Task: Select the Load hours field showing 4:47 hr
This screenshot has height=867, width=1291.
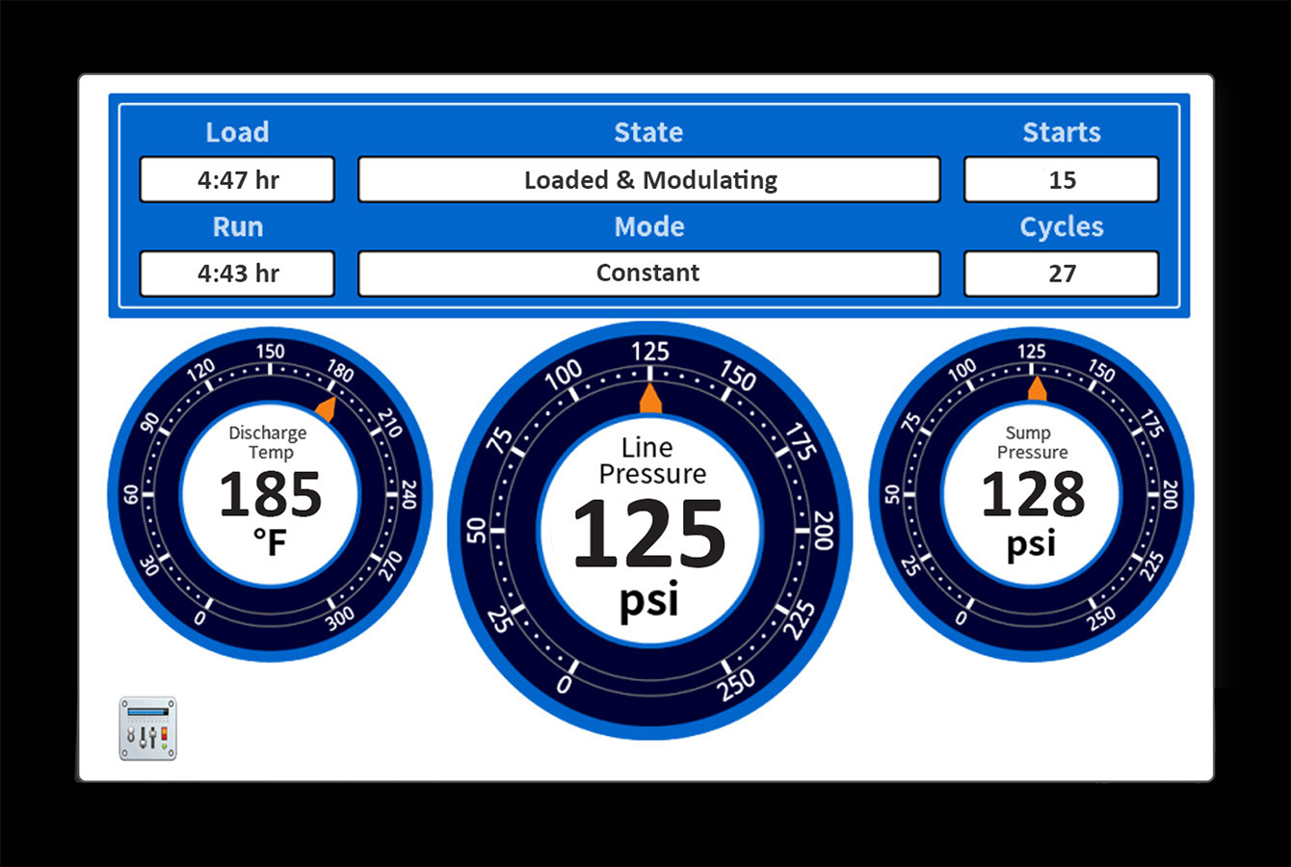Action: click(237, 180)
